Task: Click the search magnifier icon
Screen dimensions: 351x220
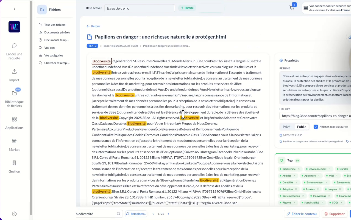Action: tap(119, 214)
